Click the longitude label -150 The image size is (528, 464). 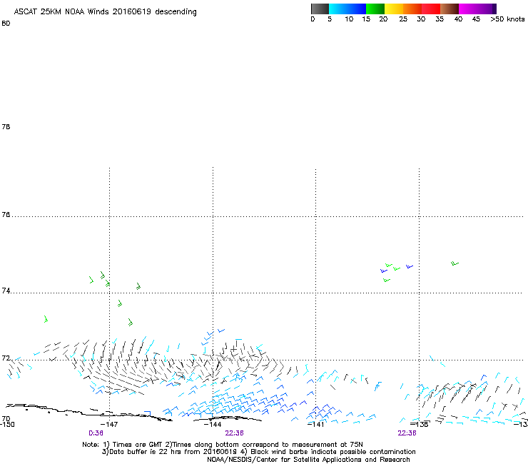(7, 424)
